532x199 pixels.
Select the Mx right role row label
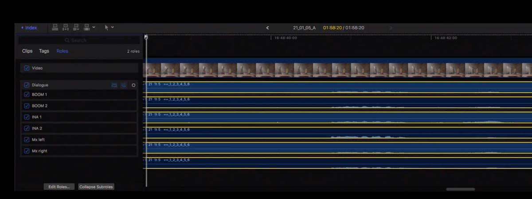[39, 151]
